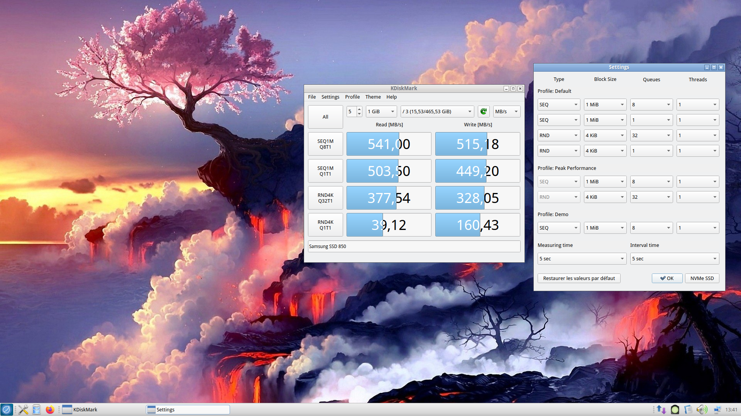The width and height of the screenshot is (741, 416).
Task: Click Restaurer les valeurs par défaut
Action: 579,278
